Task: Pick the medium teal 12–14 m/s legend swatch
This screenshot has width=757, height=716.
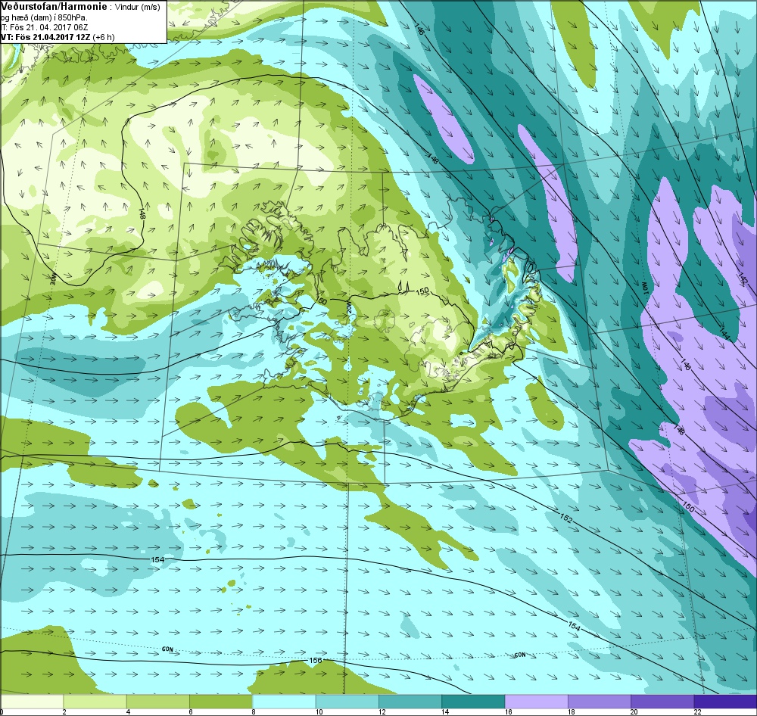Action: pos(410,701)
